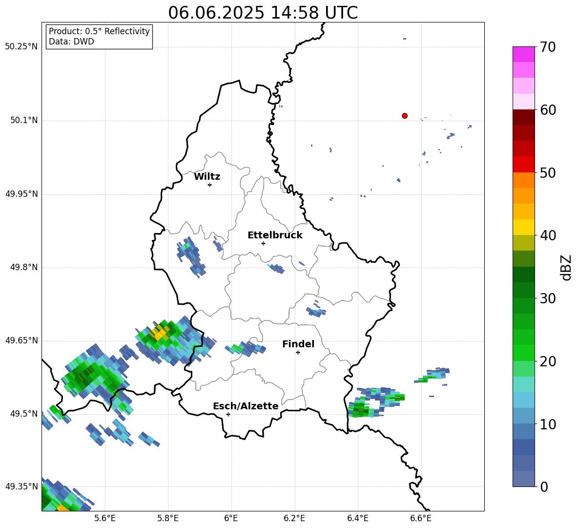Click the 70 value on the colorbar
Screen dimensions: 578x528
click(547, 47)
